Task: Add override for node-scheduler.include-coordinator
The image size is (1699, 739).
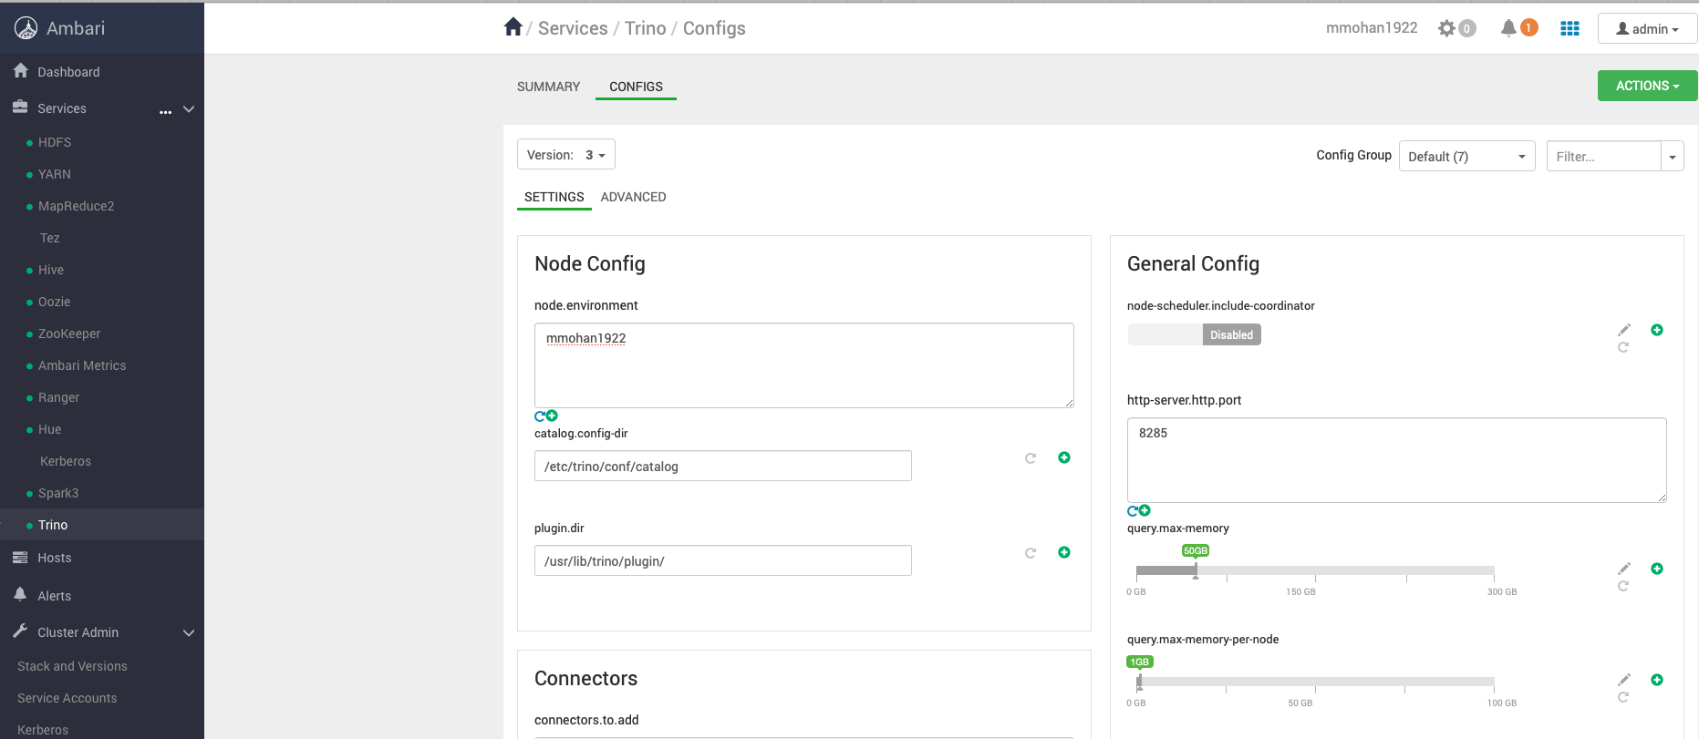Action: [1657, 330]
